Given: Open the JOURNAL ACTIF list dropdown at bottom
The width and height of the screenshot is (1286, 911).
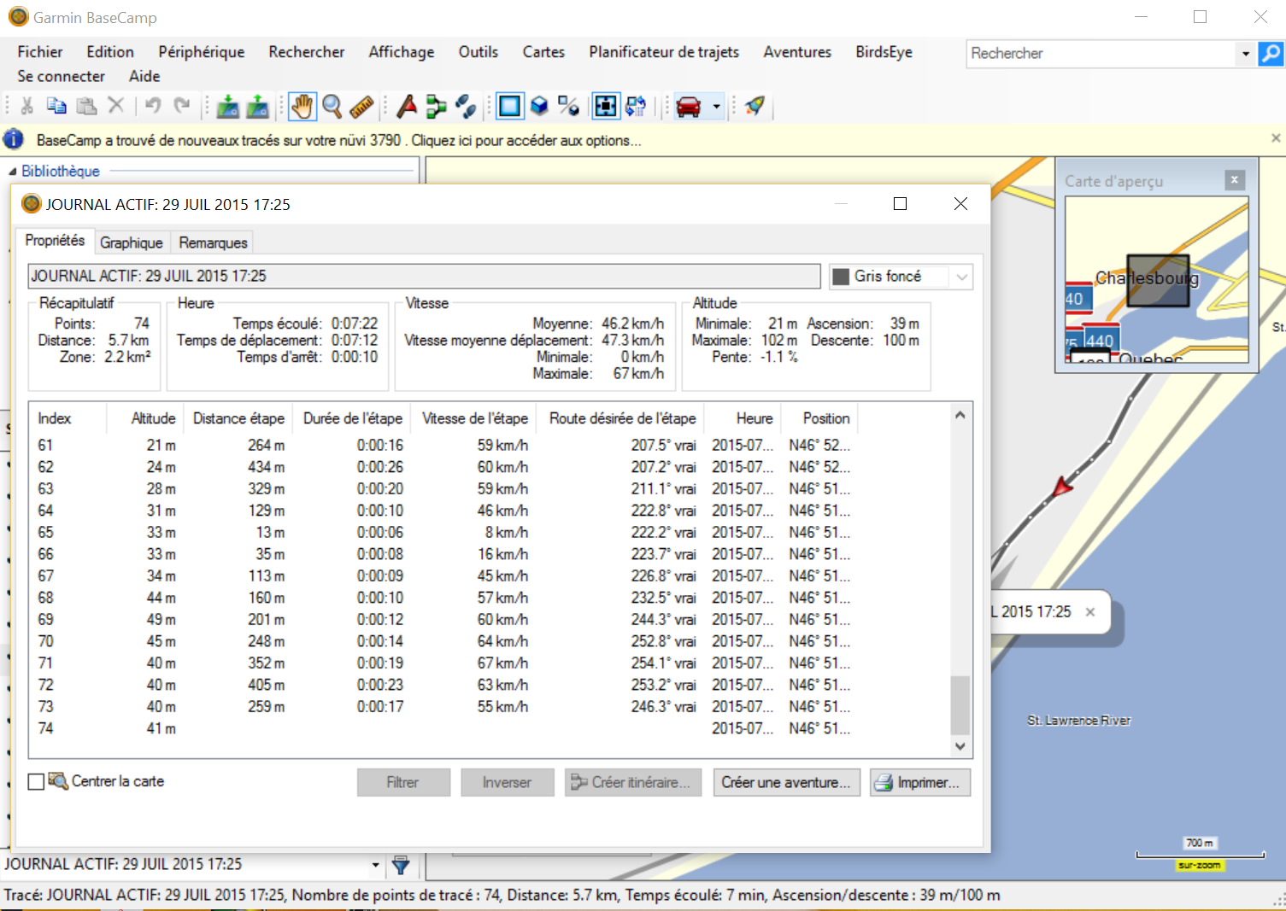Looking at the screenshot, I should pos(375,865).
